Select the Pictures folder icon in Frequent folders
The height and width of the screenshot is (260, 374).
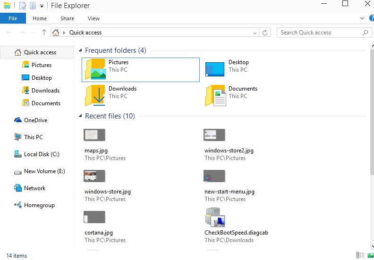coord(95,69)
